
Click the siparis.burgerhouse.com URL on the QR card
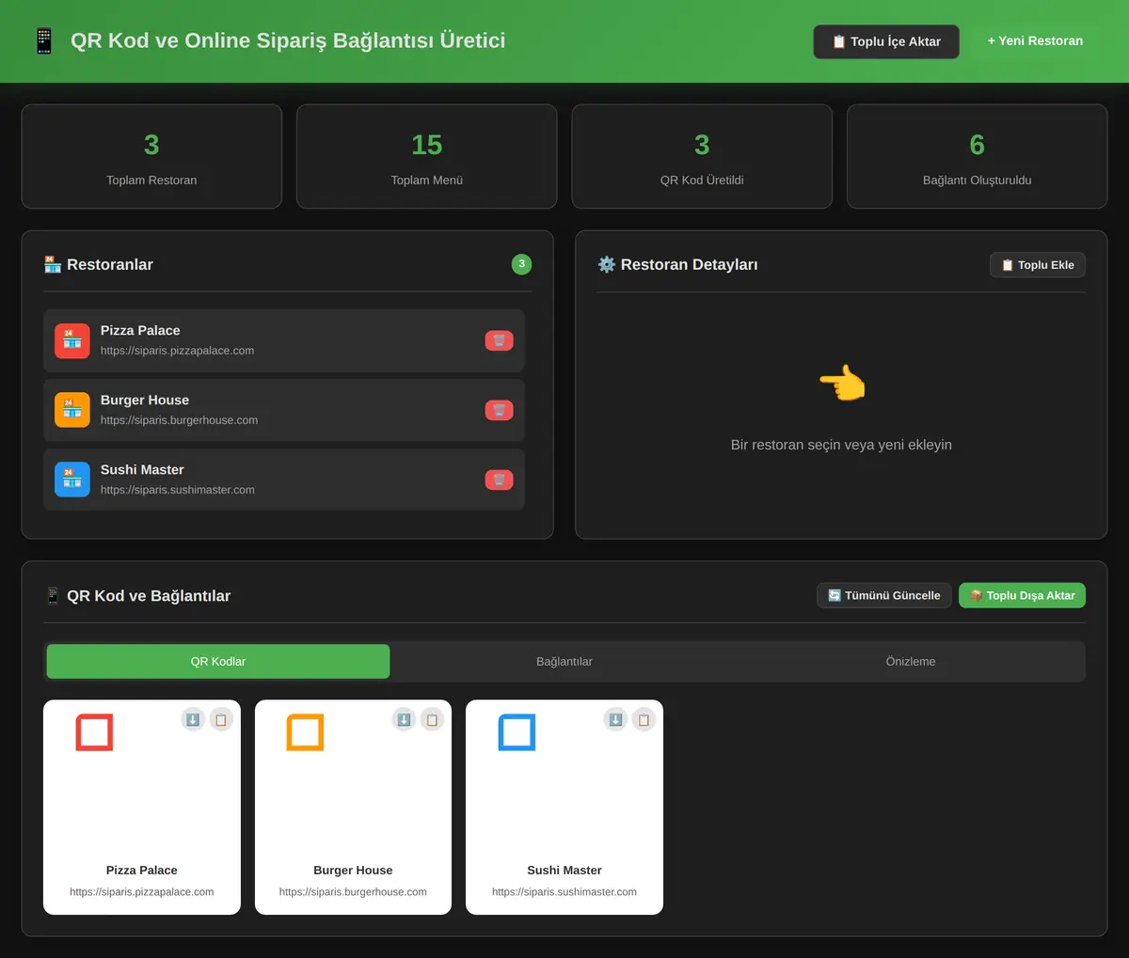click(x=353, y=891)
